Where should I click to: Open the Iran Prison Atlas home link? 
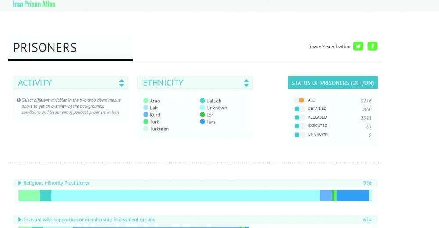click(34, 4)
